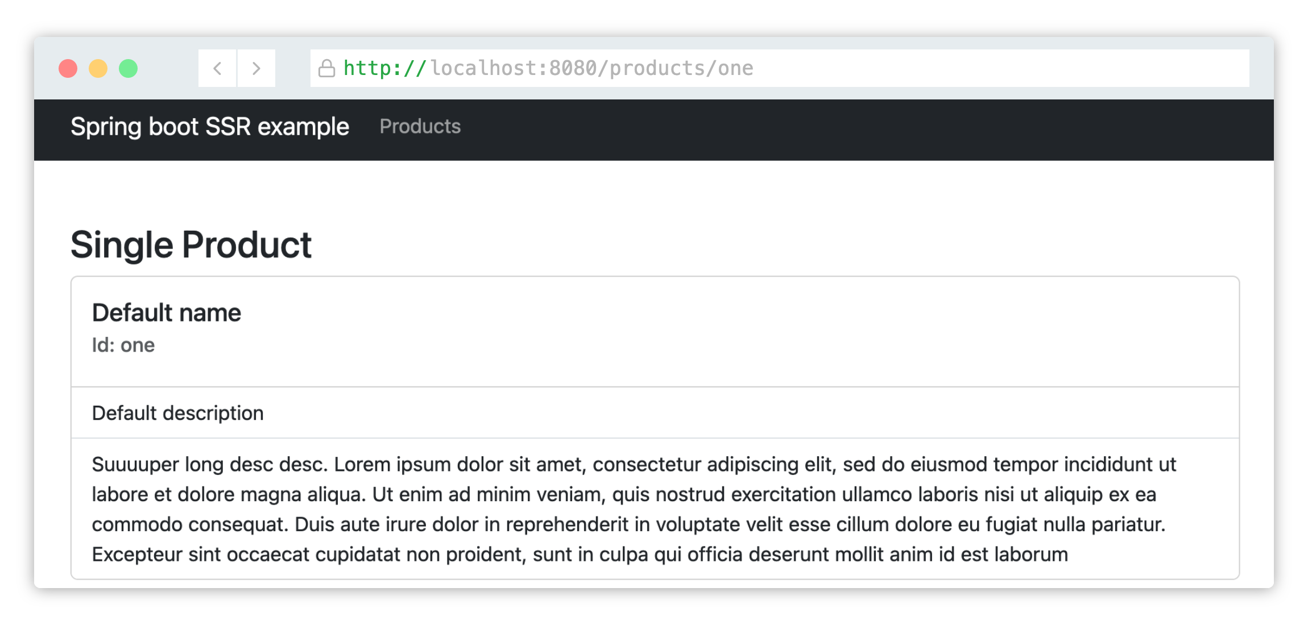Viewport: 1308px width, 625px height.
Task: Click the Spring boot SSR example brand link
Action: [x=210, y=127]
